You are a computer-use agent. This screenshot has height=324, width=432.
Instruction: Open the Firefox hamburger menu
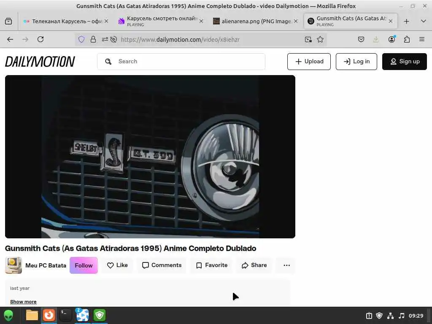[x=422, y=39]
